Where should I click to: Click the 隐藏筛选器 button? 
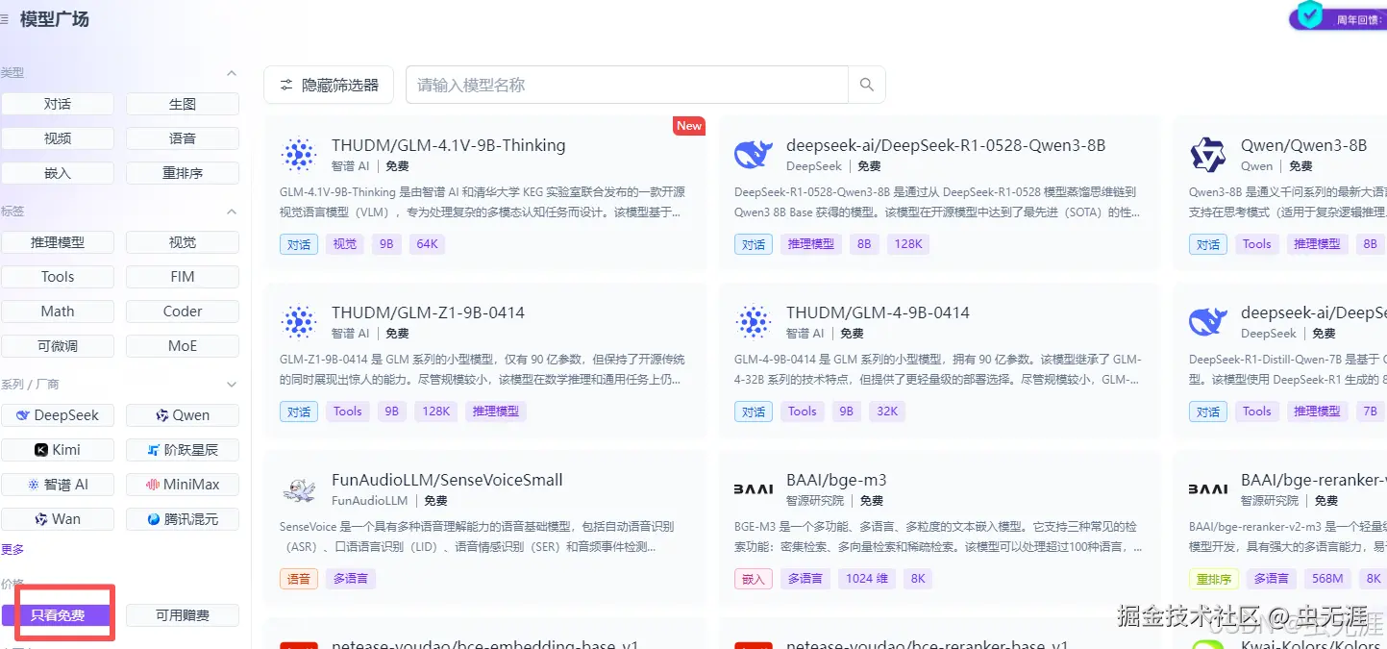329,85
